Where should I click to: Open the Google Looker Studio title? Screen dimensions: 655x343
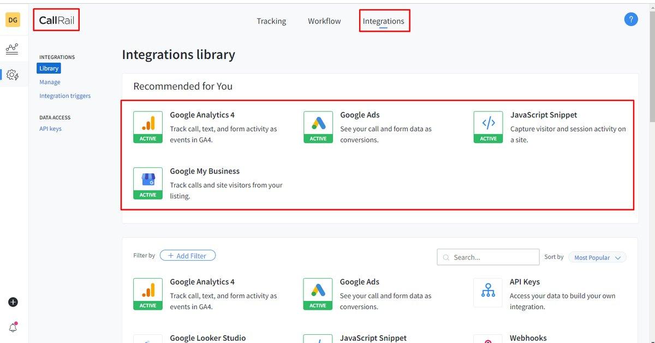click(x=208, y=338)
